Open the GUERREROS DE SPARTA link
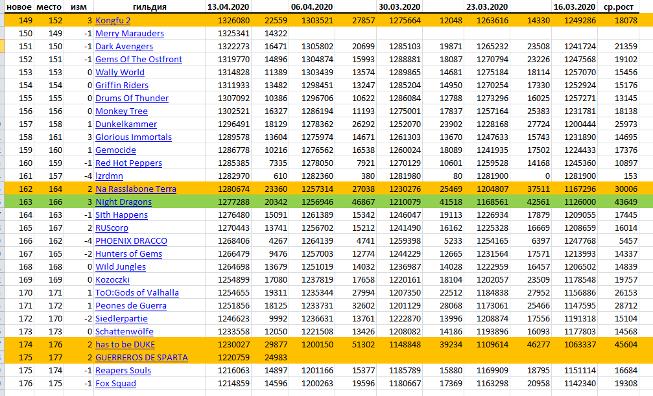 tap(141, 357)
